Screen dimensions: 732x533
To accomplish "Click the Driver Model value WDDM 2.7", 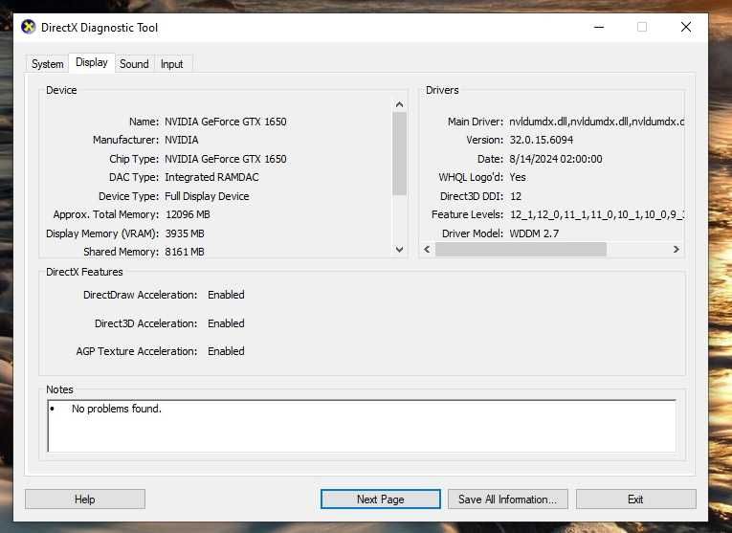I will (x=534, y=233).
